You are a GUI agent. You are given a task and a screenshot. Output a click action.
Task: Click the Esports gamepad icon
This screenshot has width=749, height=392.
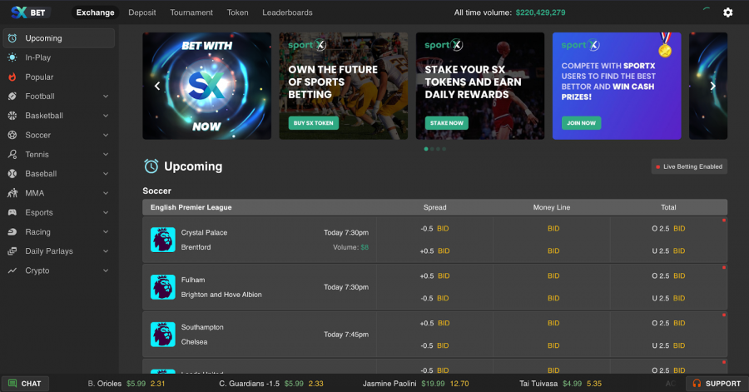pos(12,212)
